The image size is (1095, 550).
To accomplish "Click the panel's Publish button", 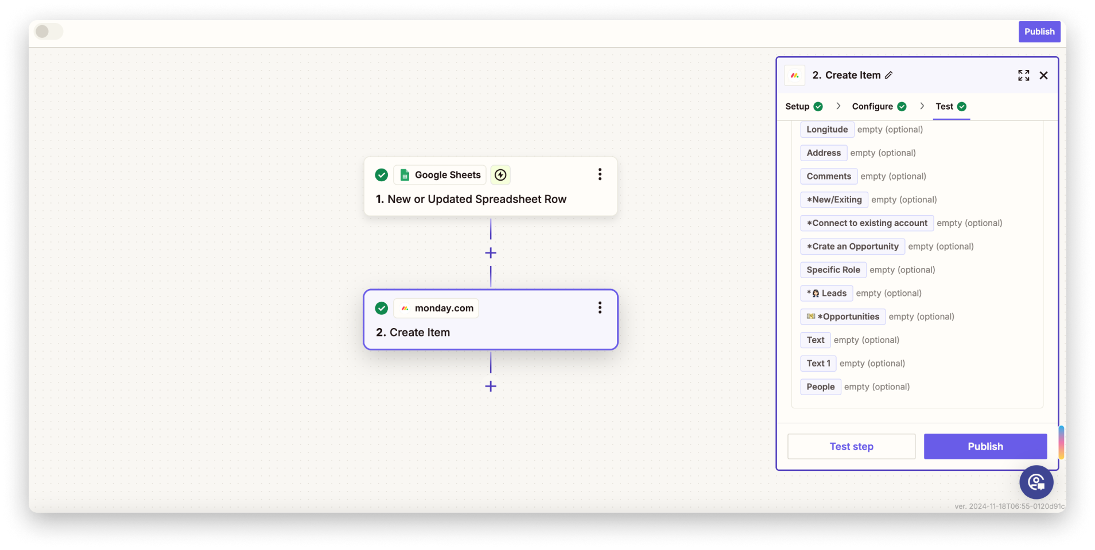I will click(x=985, y=447).
